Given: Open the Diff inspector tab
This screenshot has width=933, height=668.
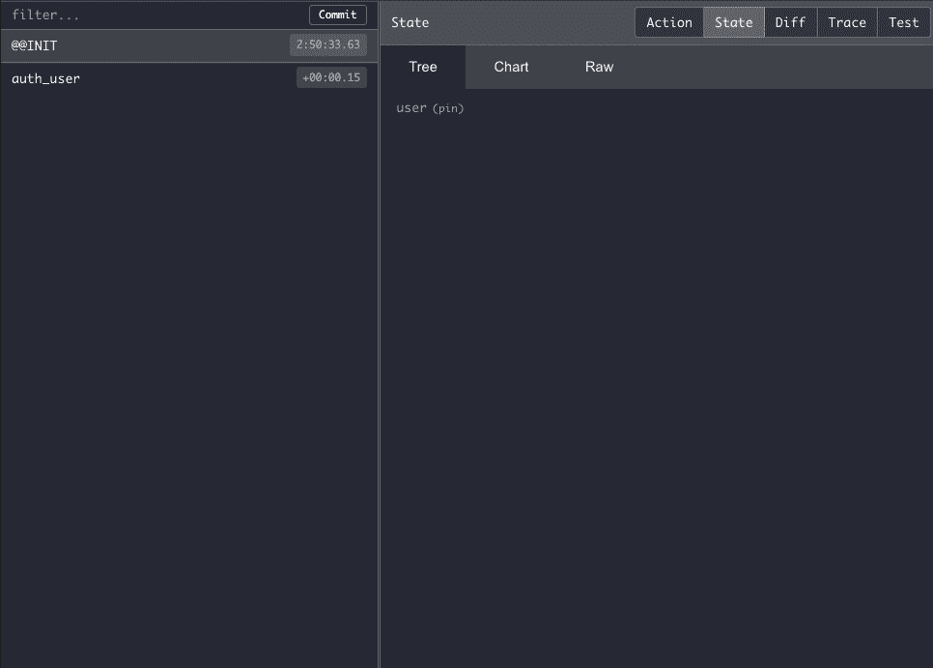Looking at the screenshot, I should (790, 22).
